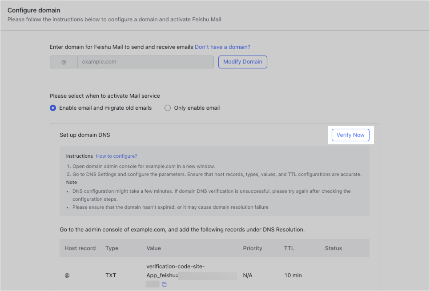Click the Verify Now button
Viewport: 430px width, 291px height.
(x=350, y=135)
